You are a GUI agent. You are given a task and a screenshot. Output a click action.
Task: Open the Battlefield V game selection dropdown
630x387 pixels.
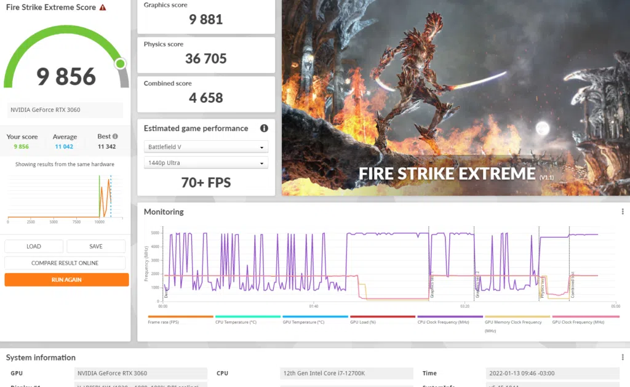[x=205, y=147]
